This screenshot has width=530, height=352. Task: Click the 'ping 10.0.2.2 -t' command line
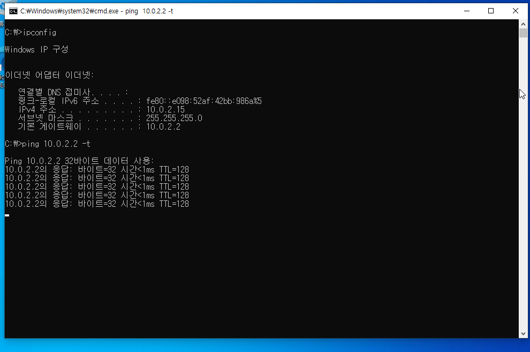tap(48, 144)
